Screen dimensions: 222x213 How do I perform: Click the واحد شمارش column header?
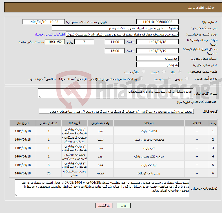(x=100, y=123)
